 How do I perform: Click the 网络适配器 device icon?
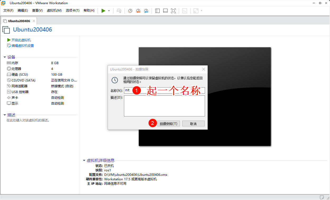(9, 86)
